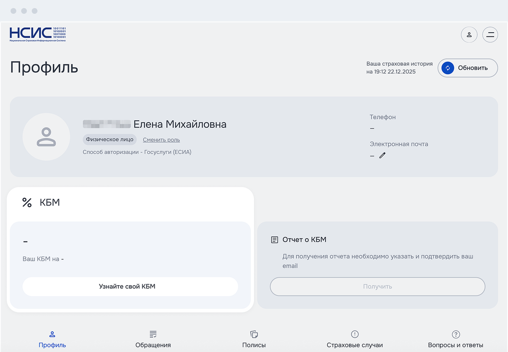Open the hamburger menu button

tap(490, 35)
